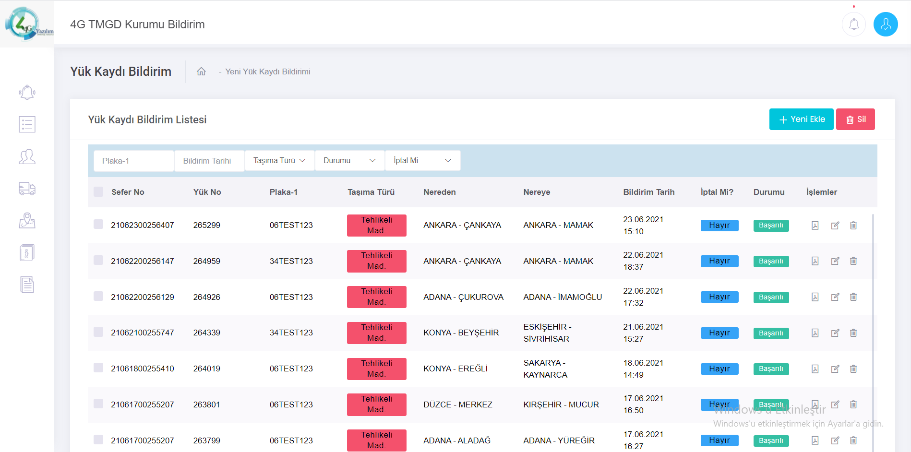
Task: Click the KIRŞEHİR - MUCUR destination cell
Action: click(561, 404)
